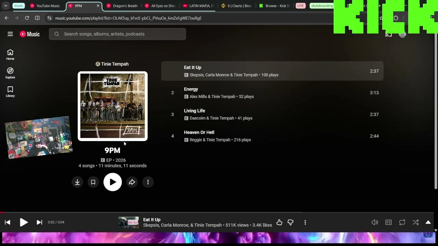Click the webcam overlay thumbnail

39,137
